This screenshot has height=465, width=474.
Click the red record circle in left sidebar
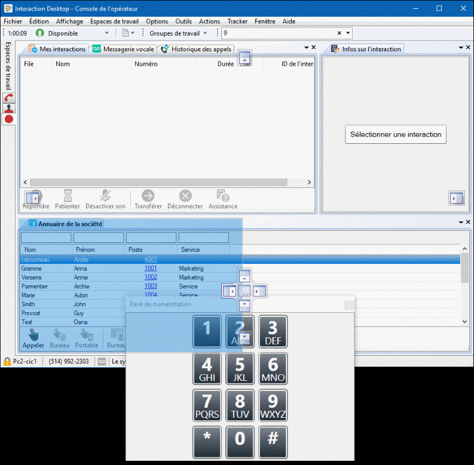coord(9,119)
